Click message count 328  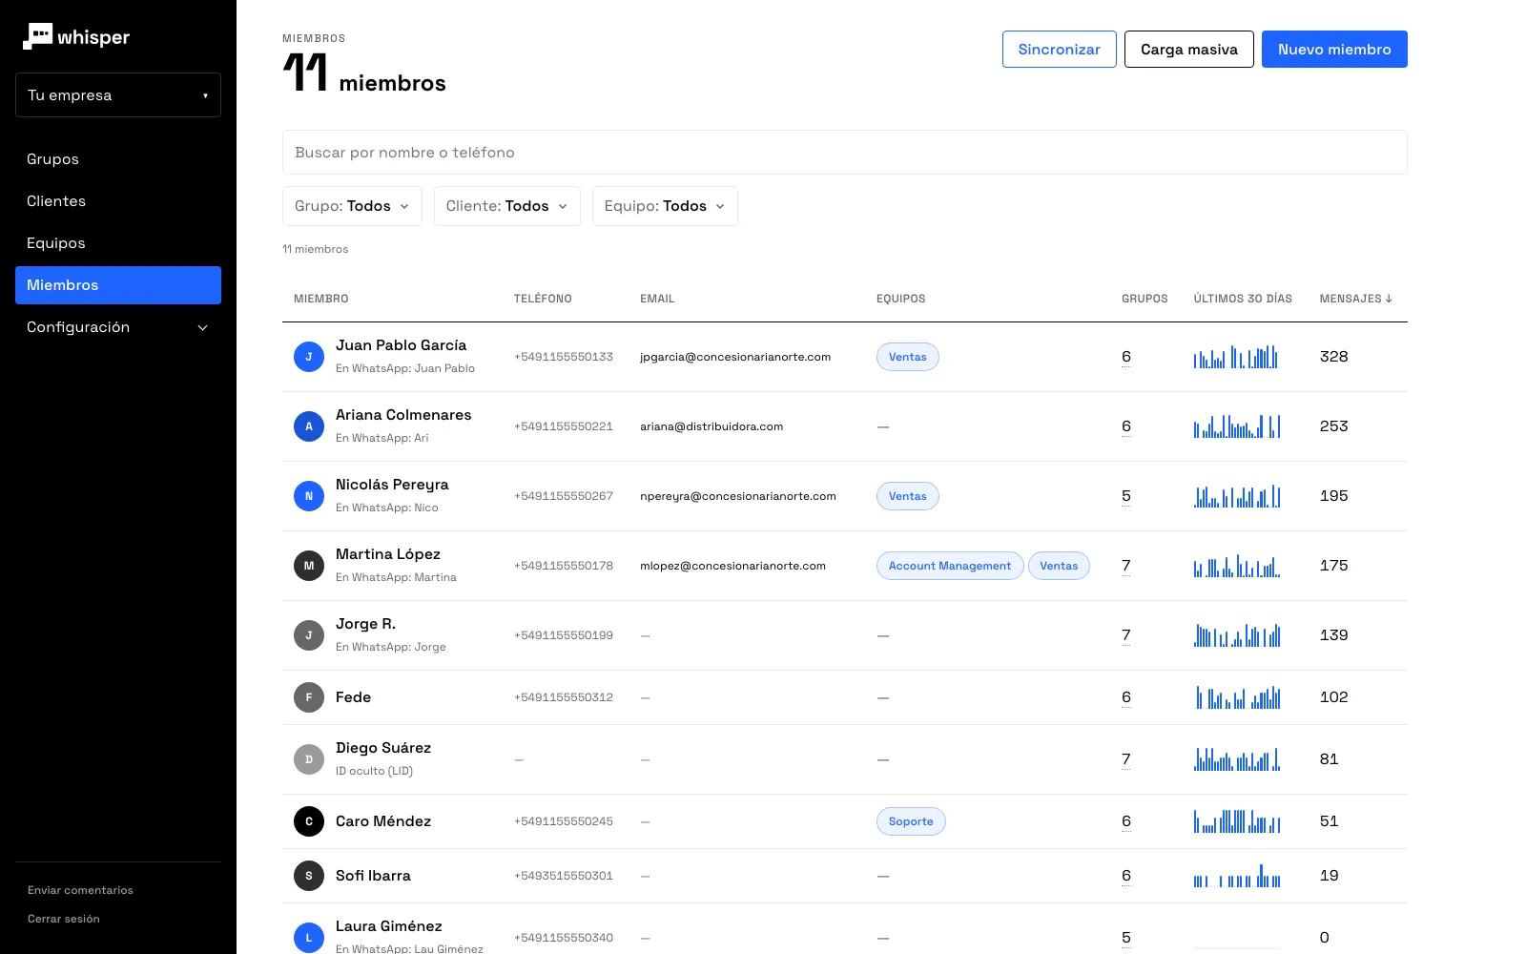pos(1334,357)
